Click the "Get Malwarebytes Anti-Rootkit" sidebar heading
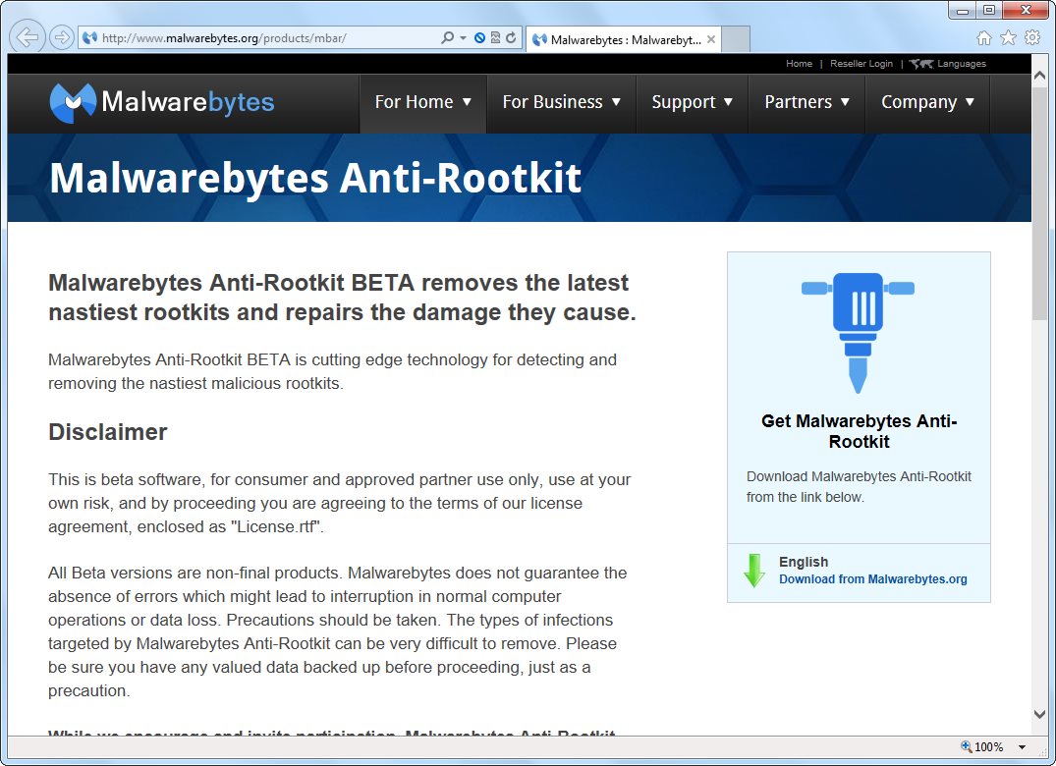The height and width of the screenshot is (766, 1056). 859,431
